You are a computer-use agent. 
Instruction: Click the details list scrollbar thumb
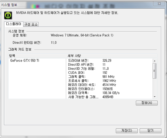coord(155,71)
